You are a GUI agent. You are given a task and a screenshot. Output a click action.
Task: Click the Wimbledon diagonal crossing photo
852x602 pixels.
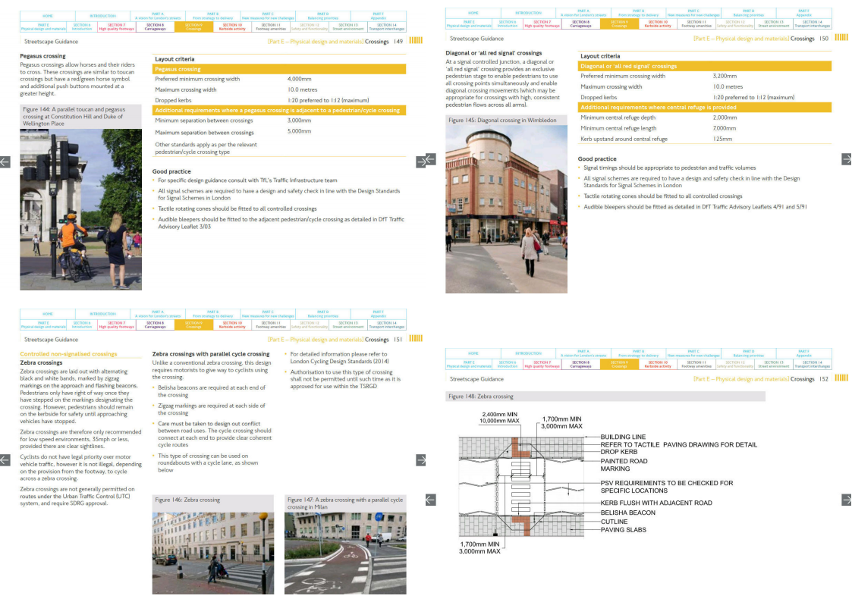coord(506,209)
